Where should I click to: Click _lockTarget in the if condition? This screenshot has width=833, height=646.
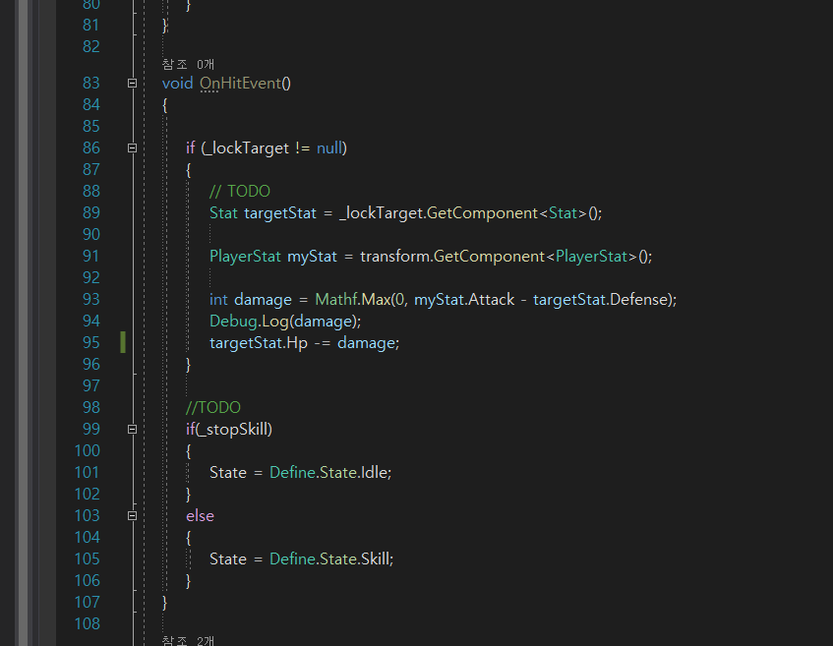(247, 148)
